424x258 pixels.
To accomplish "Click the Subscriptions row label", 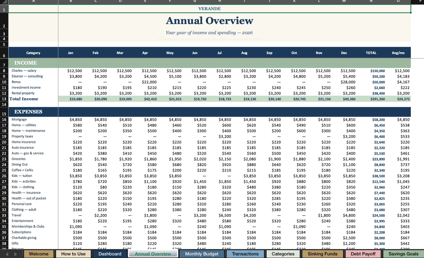I will pos(21,232).
